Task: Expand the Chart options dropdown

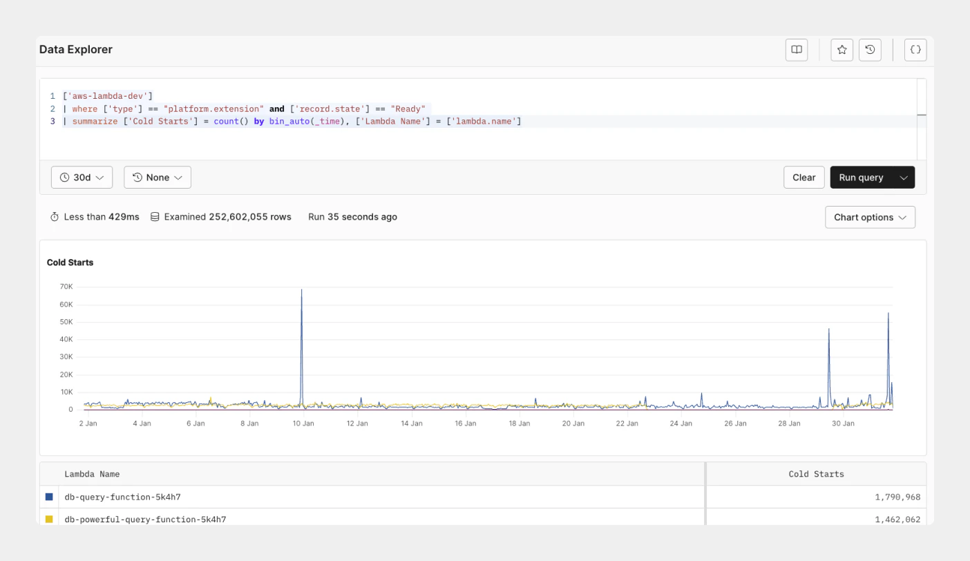Action: tap(870, 217)
